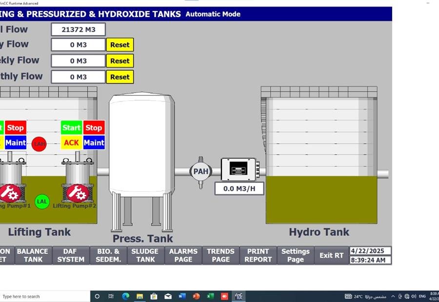Reset the weekly flow counter
Viewport: 439px width, 302px height.
coord(120,61)
